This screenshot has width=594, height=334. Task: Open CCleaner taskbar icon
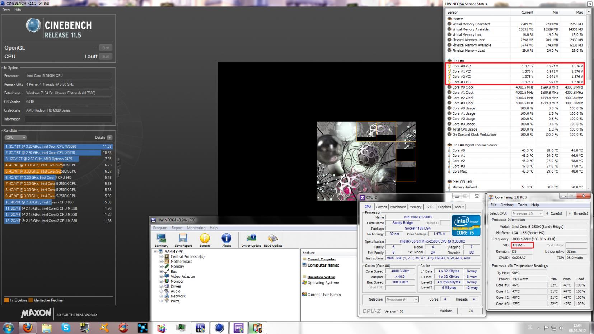123,328
